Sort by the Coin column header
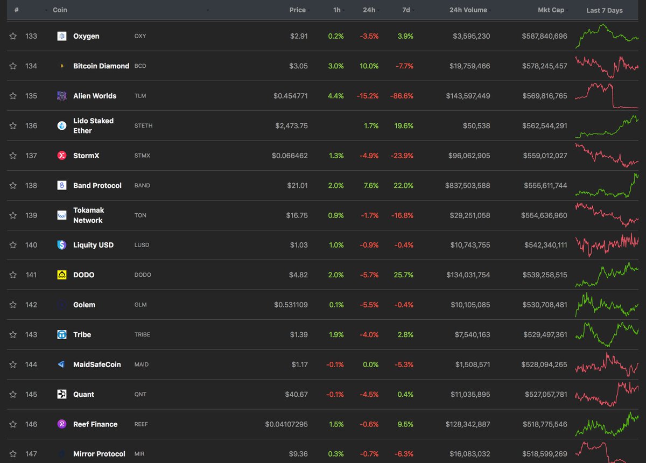Viewport: 646px width, 463px height. [x=60, y=10]
